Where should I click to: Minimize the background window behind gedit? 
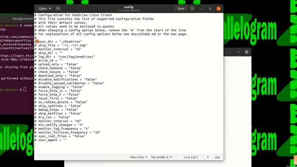coord(230,52)
